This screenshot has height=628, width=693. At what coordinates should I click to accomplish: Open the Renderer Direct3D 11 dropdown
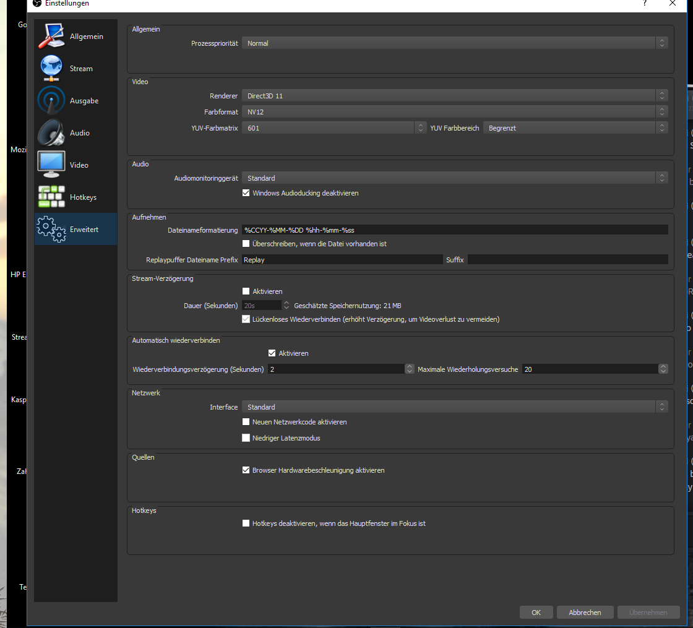pos(455,96)
